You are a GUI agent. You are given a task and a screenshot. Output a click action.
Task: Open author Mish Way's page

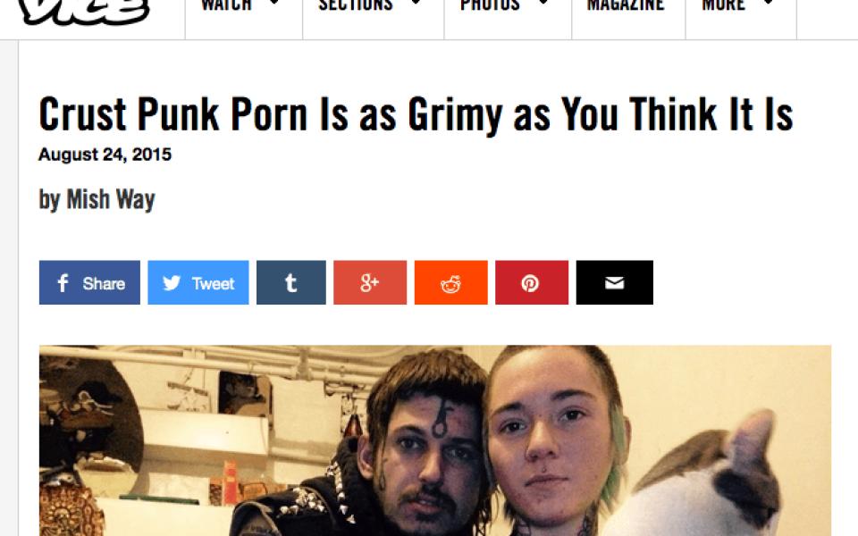coord(111,199)
